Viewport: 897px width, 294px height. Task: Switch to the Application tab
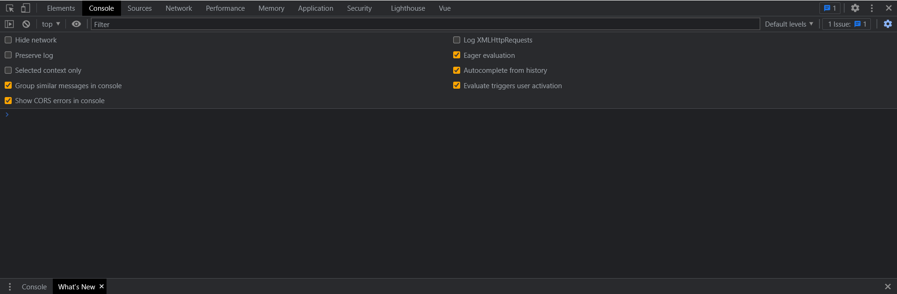coord(316,8)
